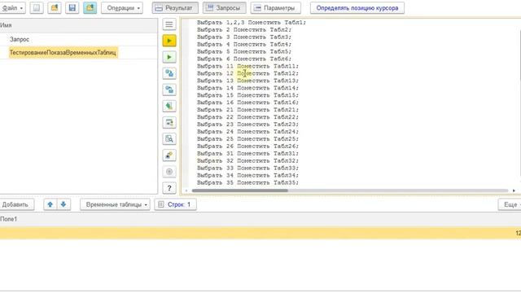
Task: Expand the Временные таблицы dropdown
Action: [115, 204]
